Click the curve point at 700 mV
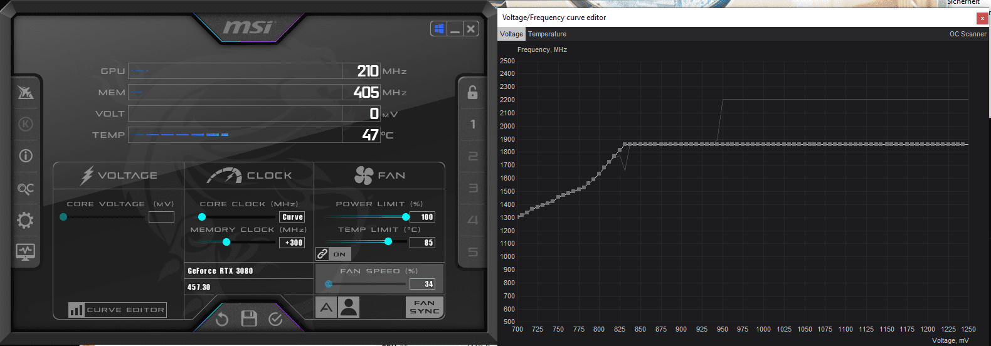The height and width of the screenshot is (346, 991). [x=517, y=217]
